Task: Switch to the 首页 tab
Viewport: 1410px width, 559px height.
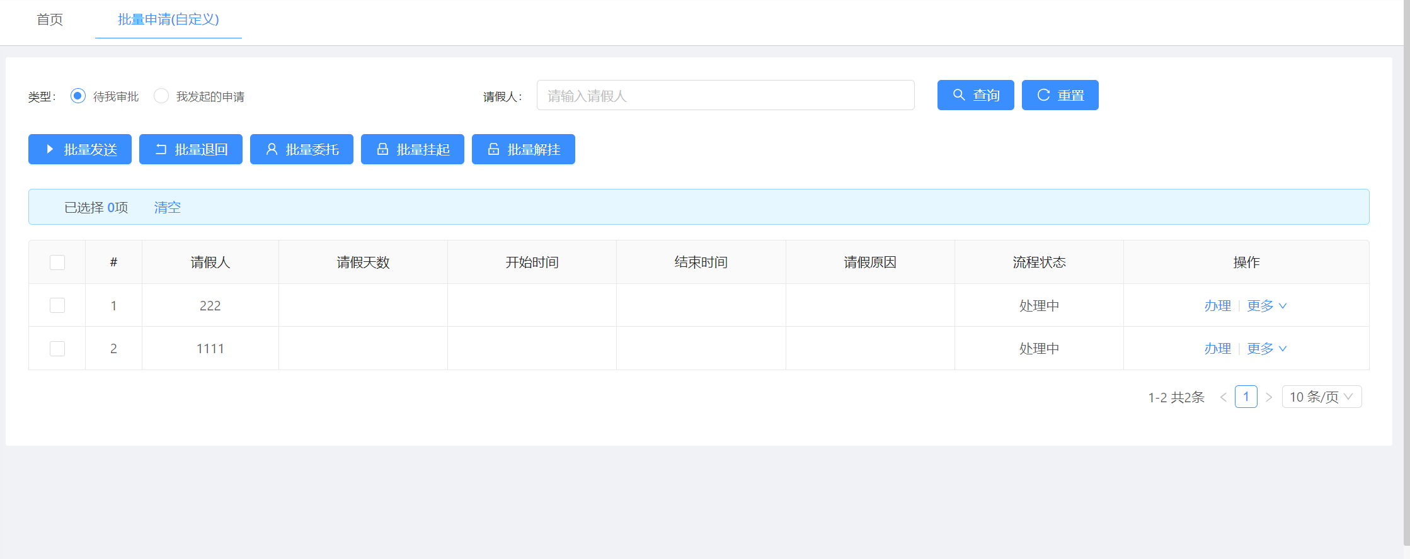Action: pos(50,20)
